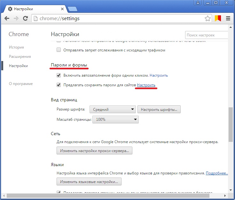Reload the settings page
Image resolution: width=235 pixels, height=200 pixels.
(x=26, y=19)
